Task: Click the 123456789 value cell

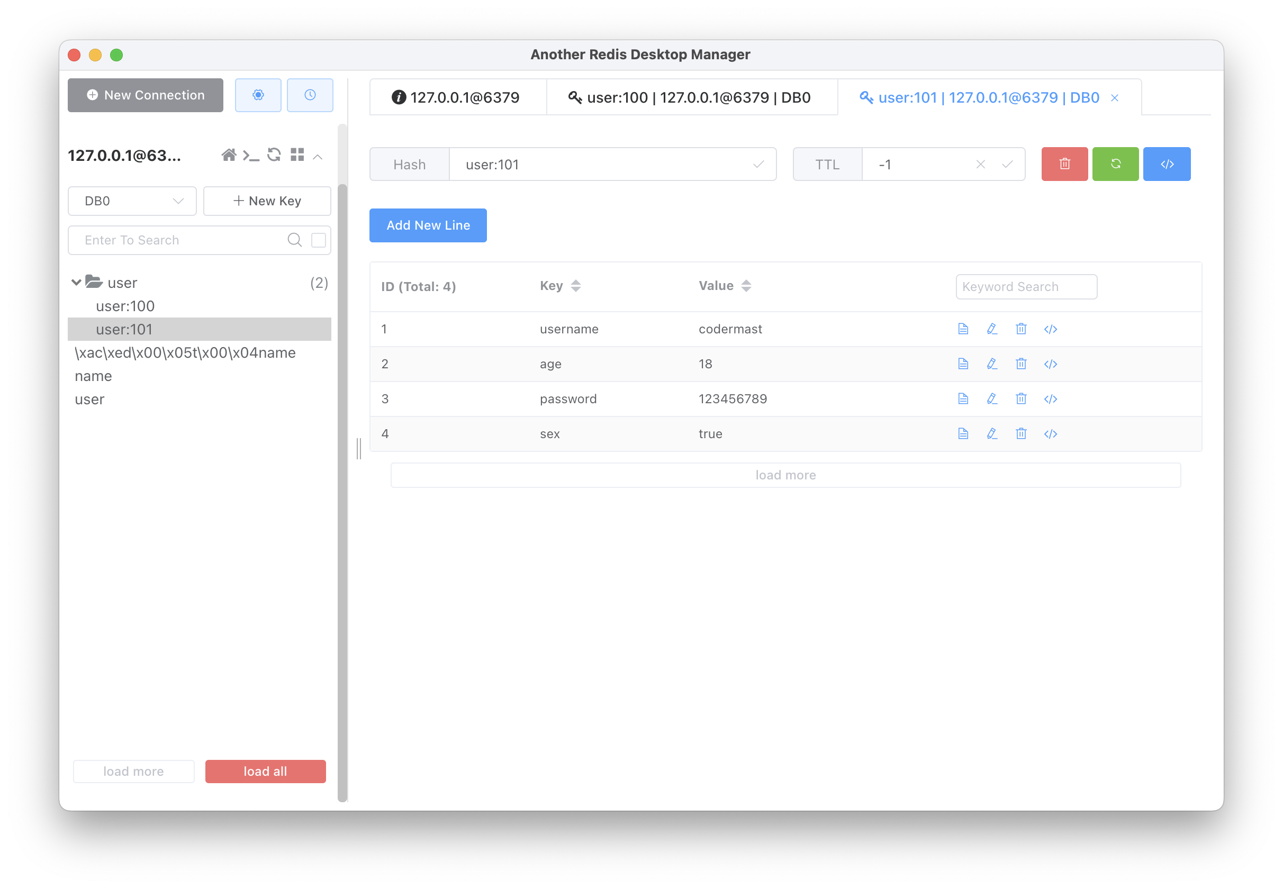Action: point(733,399)
